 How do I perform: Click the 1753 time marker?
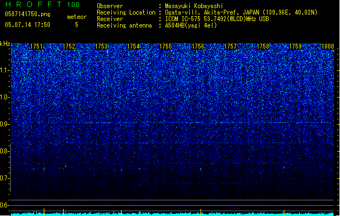click(101, 46)
